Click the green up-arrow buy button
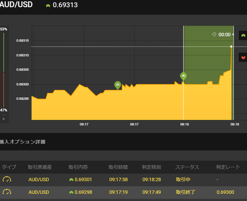247x201 pixels. tap(243, 35)
